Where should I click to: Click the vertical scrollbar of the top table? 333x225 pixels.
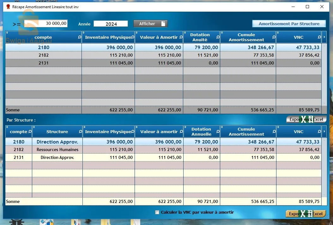pos(324,76)
